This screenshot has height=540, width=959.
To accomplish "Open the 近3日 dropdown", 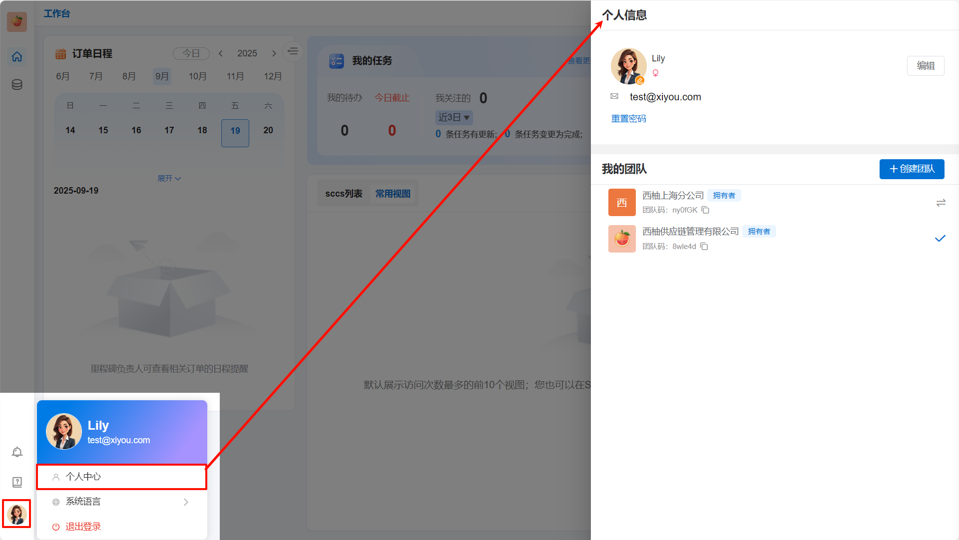I will [x=454, y=118].
